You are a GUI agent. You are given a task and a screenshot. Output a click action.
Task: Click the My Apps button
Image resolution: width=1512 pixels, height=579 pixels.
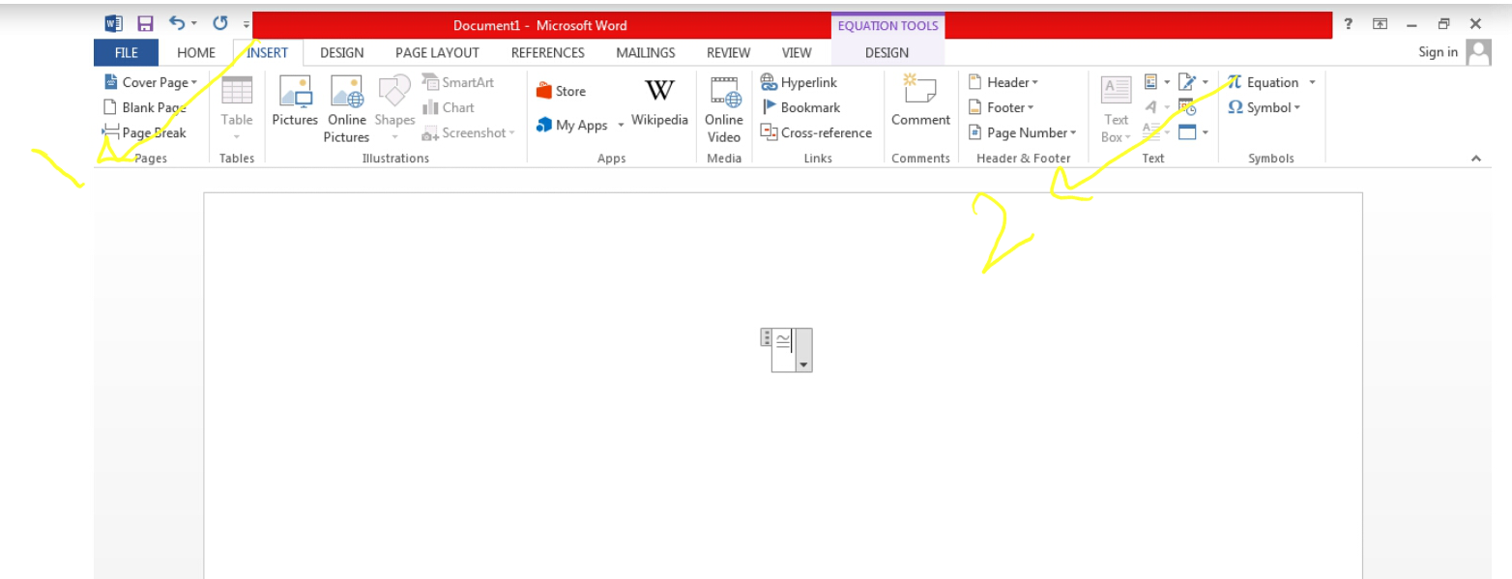pos(572,125)
